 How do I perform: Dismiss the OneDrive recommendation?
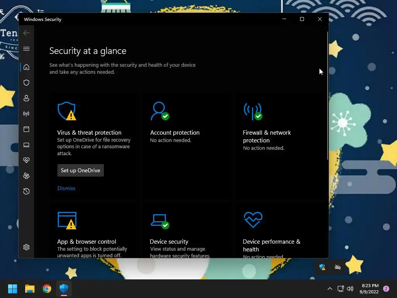[x=66, y=188]
